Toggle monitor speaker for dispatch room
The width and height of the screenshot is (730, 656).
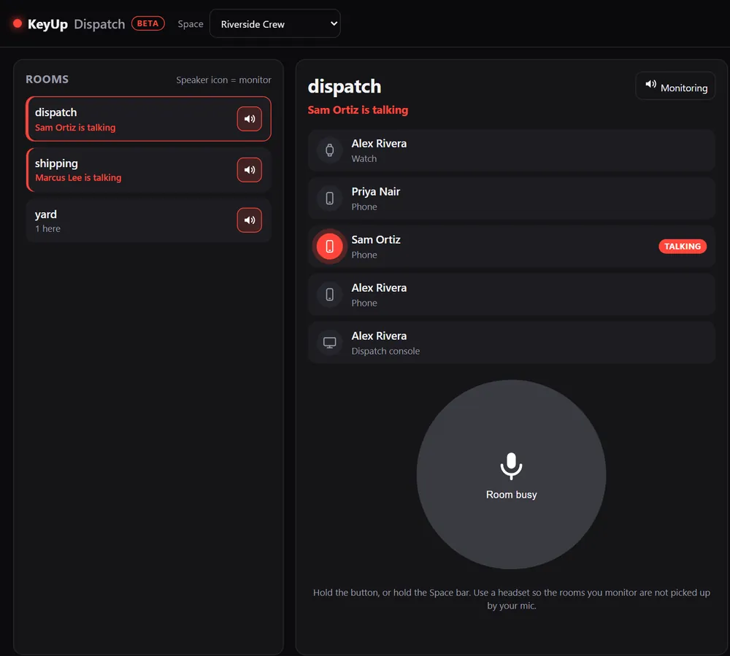250,119
